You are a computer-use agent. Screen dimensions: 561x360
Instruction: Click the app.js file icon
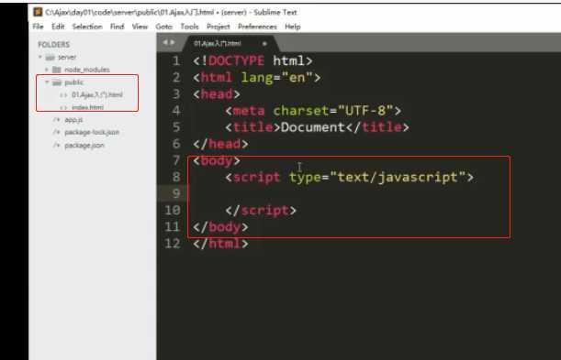coord(57,119)
